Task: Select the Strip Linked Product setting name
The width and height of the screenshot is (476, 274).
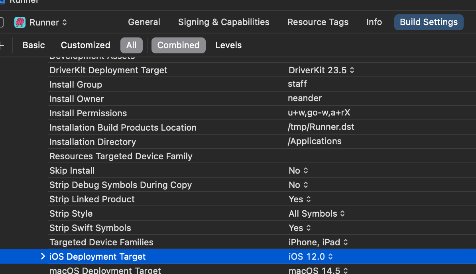Action: pyautogui.click(x=92, y=199)
